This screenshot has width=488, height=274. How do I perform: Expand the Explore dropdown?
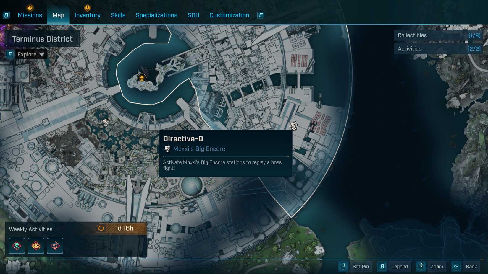click(31, 54)
